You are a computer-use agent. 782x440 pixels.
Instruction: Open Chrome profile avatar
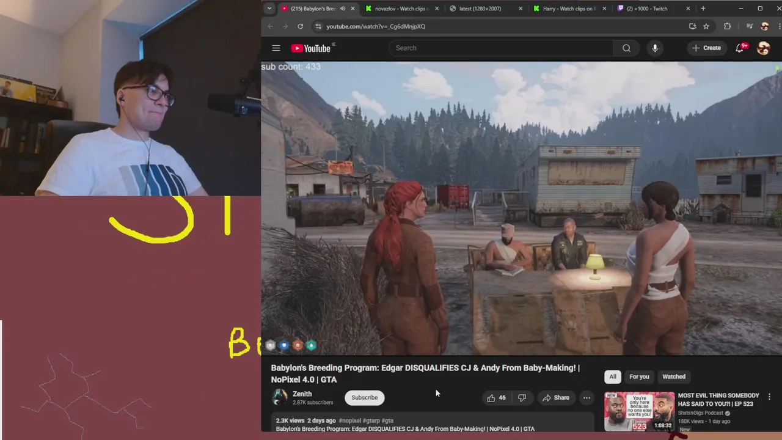point(764,26)
